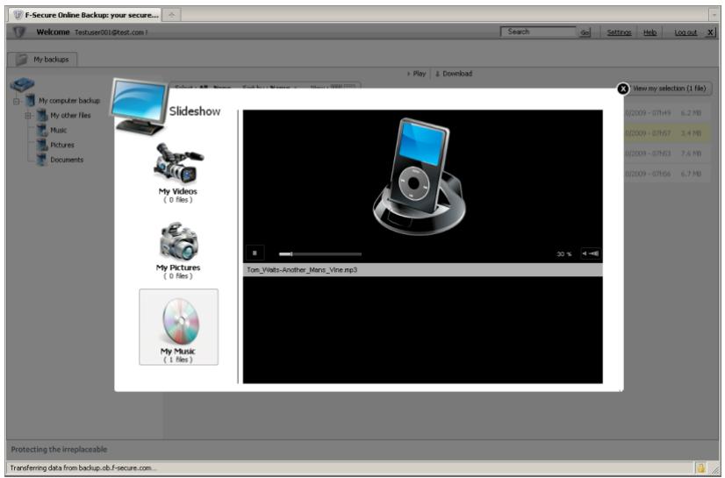Screen dimensions: 725x478
Task: Open My Videos camcorder icon
Action: (178, 162)
